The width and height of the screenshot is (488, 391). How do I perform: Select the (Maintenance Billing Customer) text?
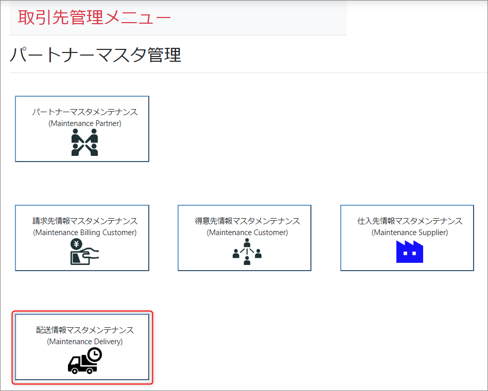coord(85,233)
